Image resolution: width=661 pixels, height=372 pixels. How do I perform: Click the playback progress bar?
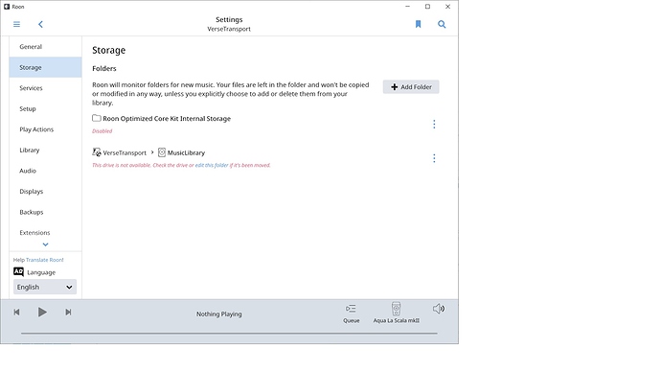tap(229, 334)
